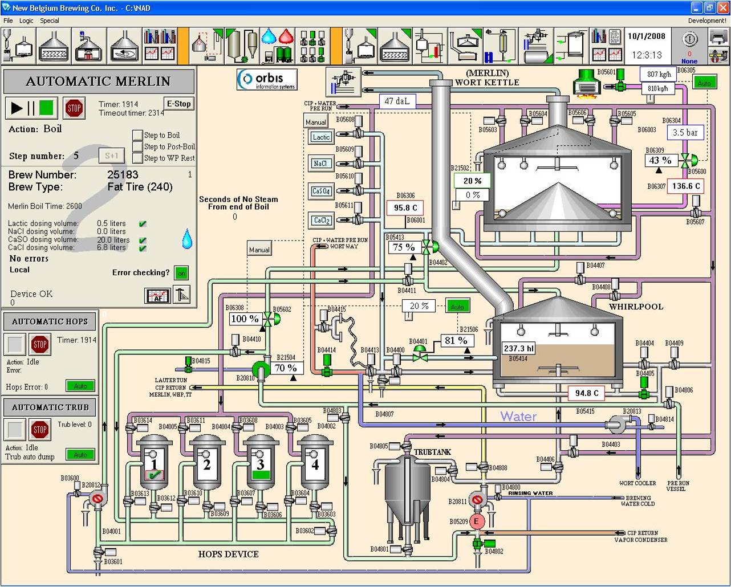Screen dimensions: 731x587
Task: Toggle Error checking off
Action: point(181,273)
